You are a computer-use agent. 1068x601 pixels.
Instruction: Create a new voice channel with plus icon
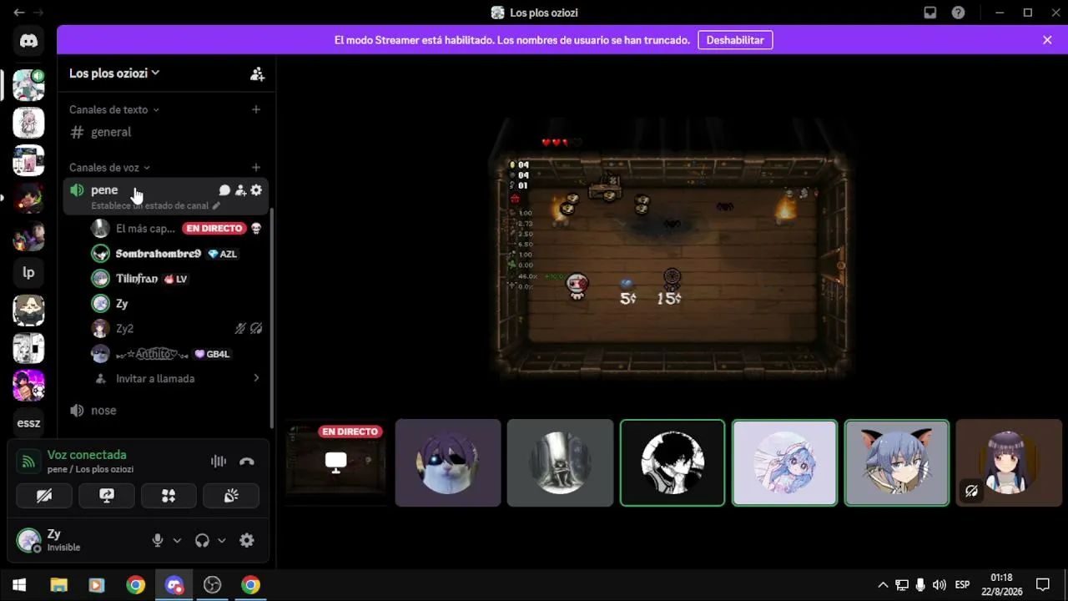coord(256,168)
